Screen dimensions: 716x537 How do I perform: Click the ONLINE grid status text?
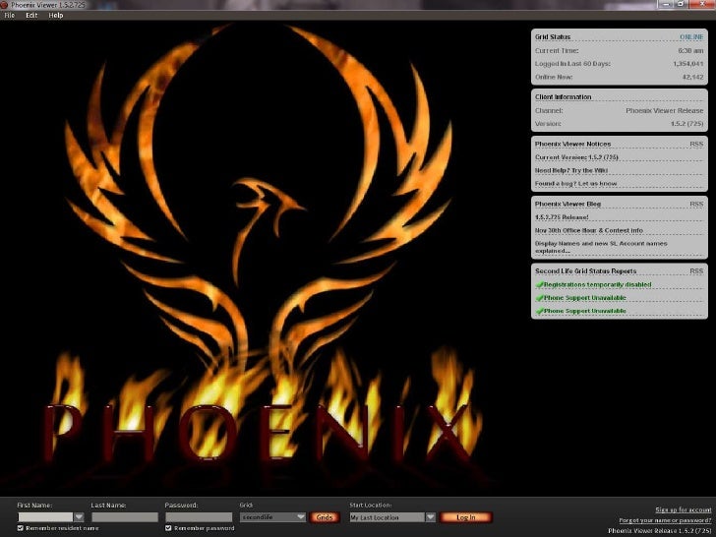coord(691,37)
